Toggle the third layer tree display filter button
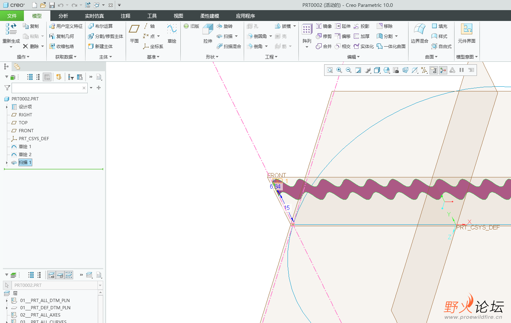 (x=69, y=275)
